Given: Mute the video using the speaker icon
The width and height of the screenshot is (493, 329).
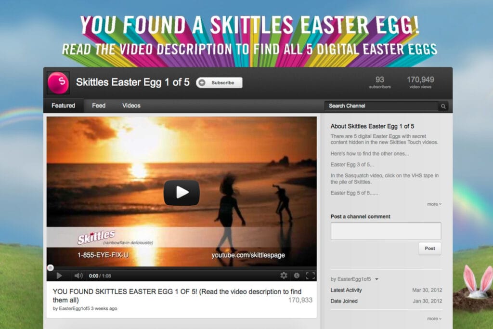Looking at the screenshot, I should click(78, 276).
